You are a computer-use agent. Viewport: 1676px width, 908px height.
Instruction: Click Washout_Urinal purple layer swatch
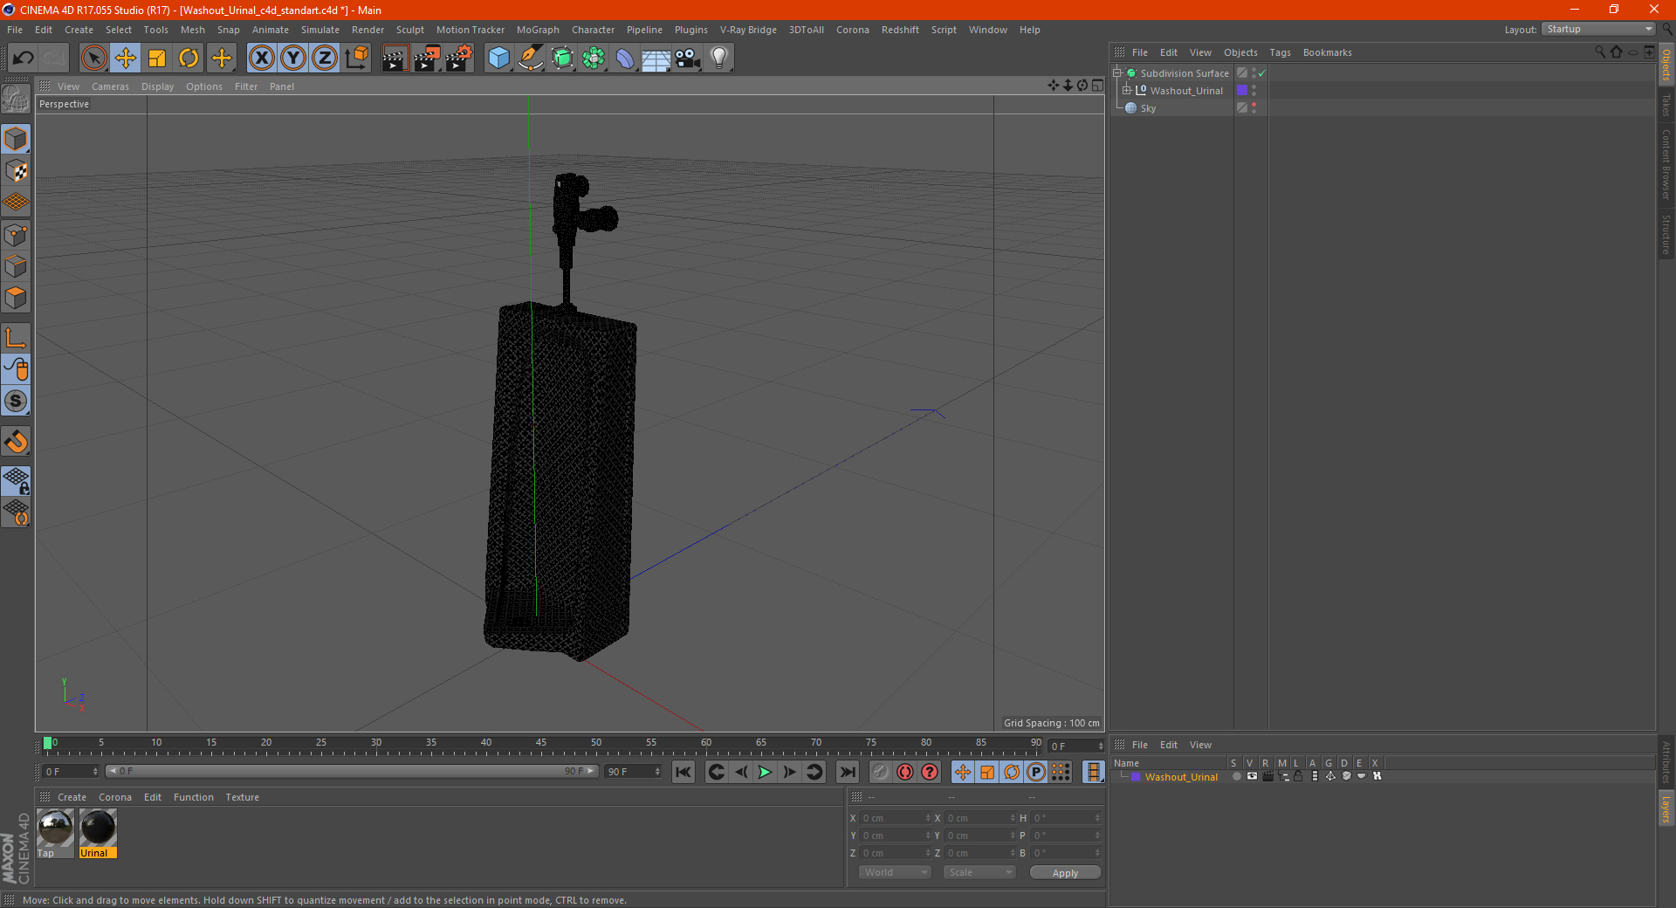click(x=1242, y=90)
